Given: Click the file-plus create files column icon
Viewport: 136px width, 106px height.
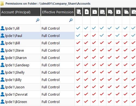Looking at the screenshot, I should coord(86,12).
